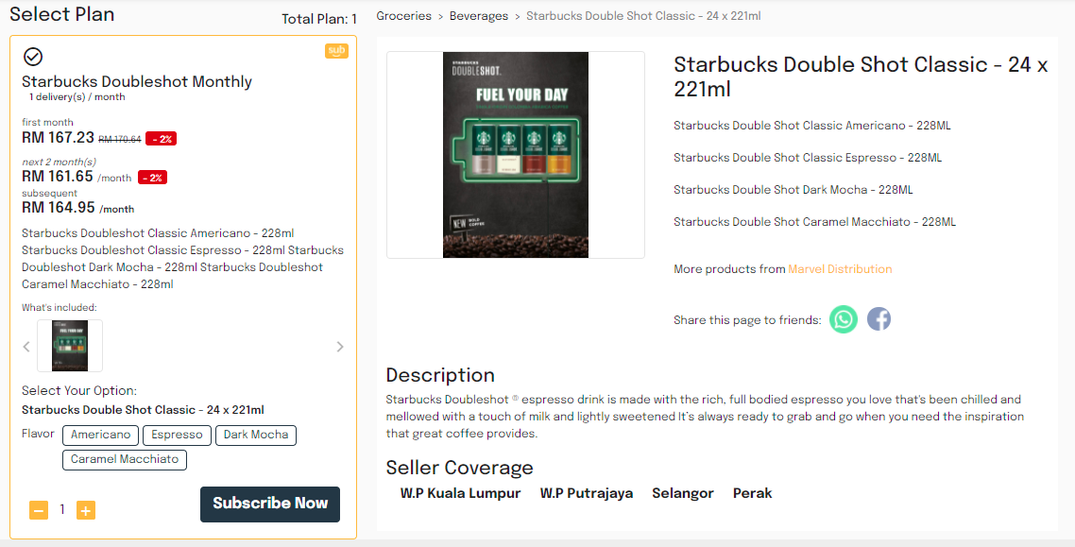The height and width of the screenshot is (547, 1075).
Task: Click the RM 164.95 subsequent price
Action: pyautogui.click(x=59, y=207)
